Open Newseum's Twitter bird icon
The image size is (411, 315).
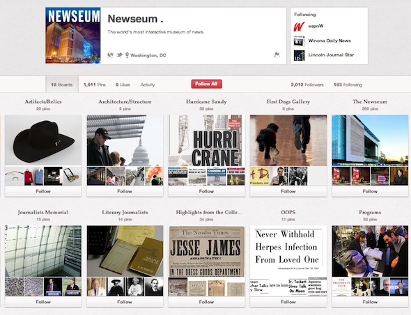pos(120,55)
